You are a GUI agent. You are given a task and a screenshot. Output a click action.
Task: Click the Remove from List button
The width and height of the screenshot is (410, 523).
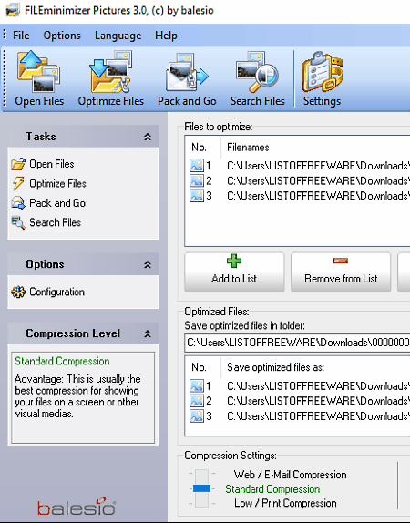tap(341, 272)
